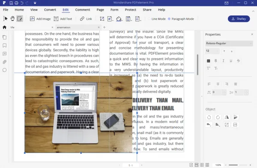
Task: Open the Form tab
Action: (114, 10)
